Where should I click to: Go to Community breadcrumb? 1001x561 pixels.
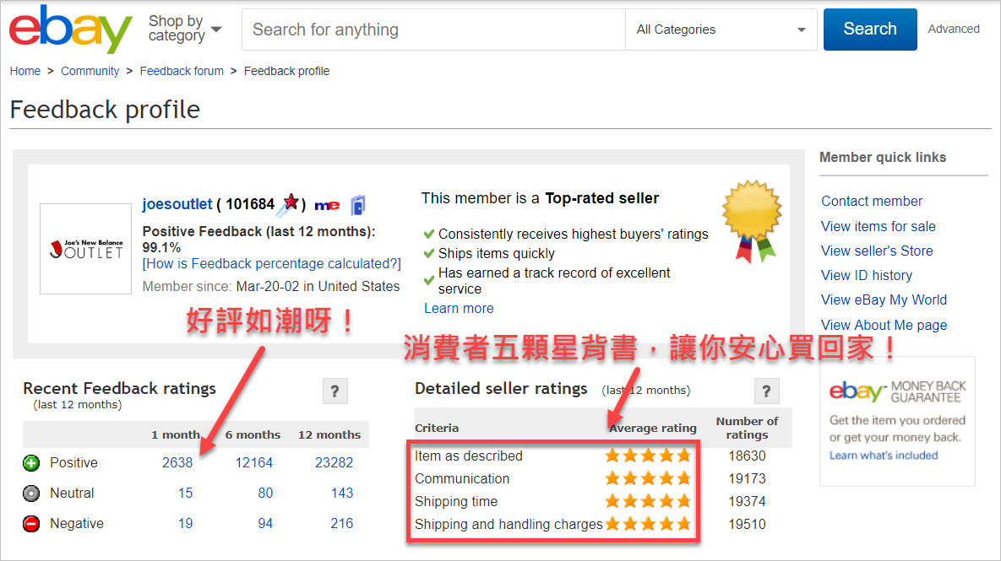(x=90, y=71)
